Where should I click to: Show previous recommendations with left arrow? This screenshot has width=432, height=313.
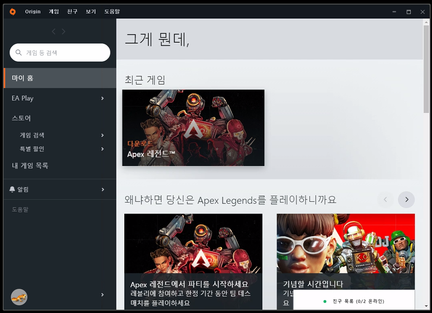tap(385, 200)
